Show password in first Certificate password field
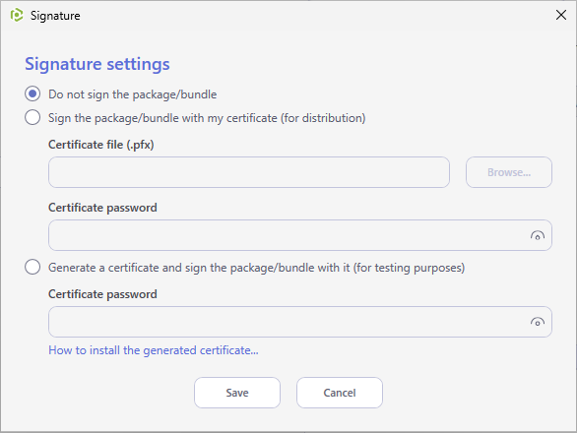Screen dimensions: 577x433 (x=538, y=236)
